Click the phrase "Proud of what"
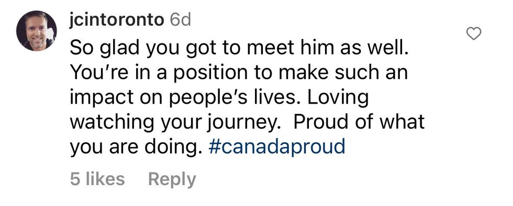Image resolution: width=513 pixels, height=206 pixels. pyautogui.click(x=359, y=122)
